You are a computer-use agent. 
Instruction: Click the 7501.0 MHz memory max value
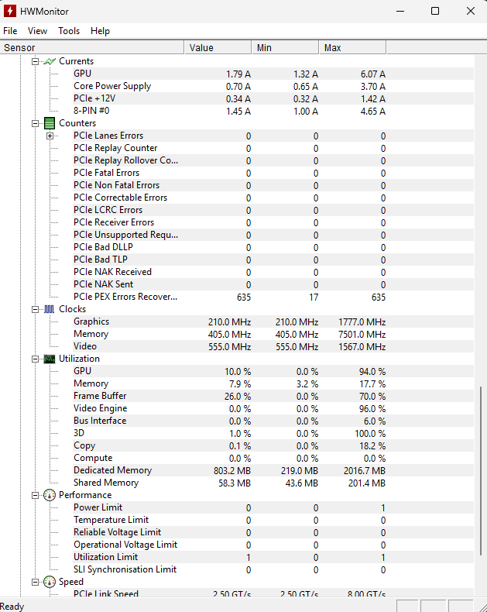362,335
